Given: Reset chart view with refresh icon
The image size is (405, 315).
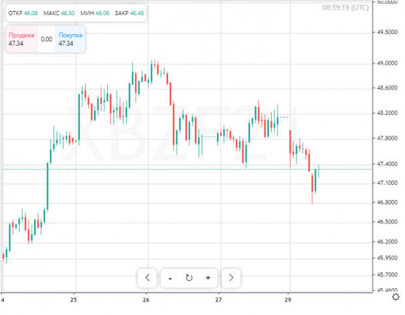Looking at the screenshot, I should pos(189,278).
